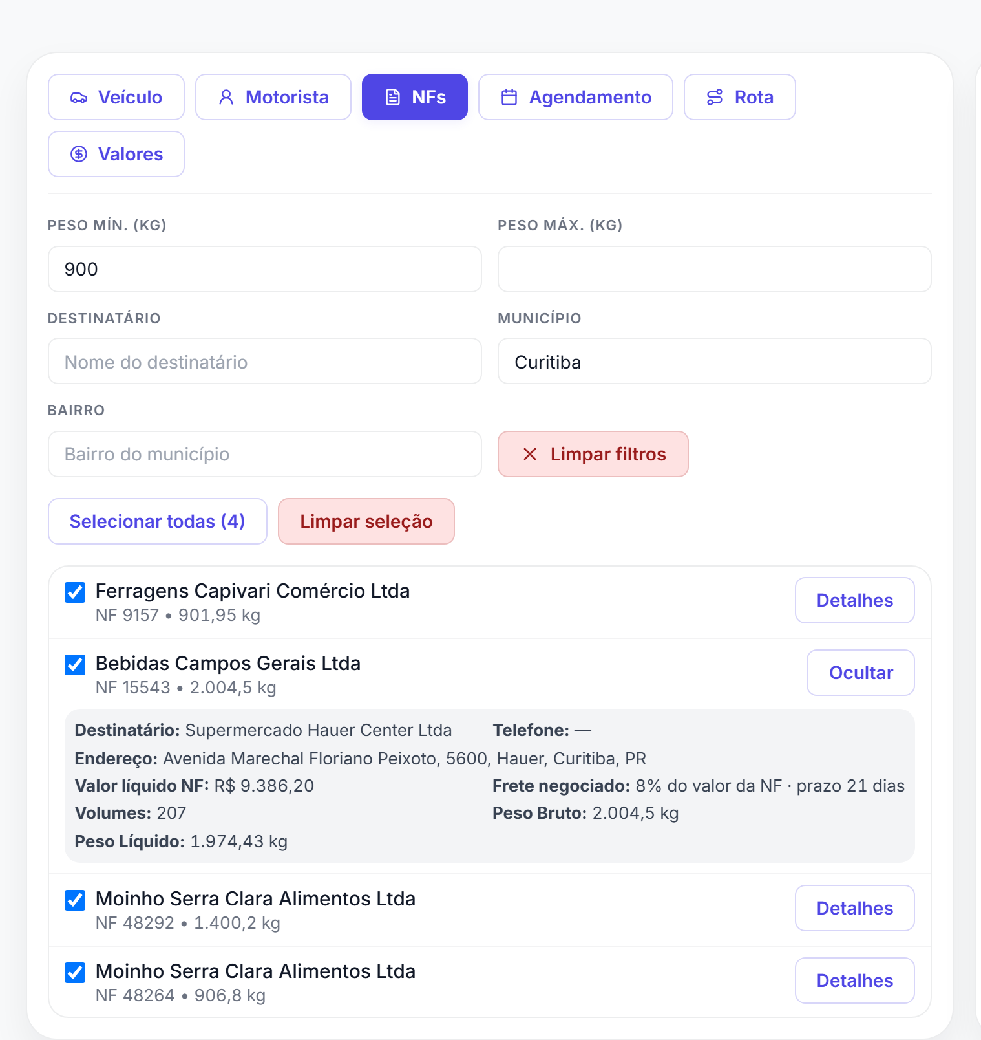This screenshot has height=1040, width=981.
Task: Collapse Bebidas Campos Gerais details with Ocultar
Action: 861,673
